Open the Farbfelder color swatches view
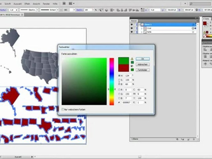212x159 pixels. (142, 70)
